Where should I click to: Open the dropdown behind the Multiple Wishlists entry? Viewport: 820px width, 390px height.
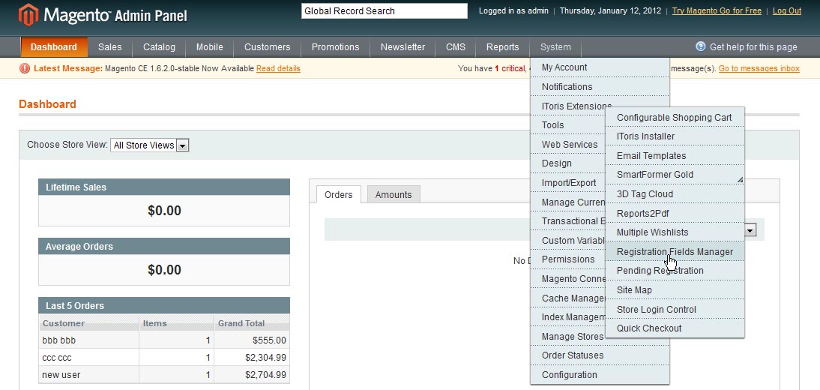(x=751, y=230)
